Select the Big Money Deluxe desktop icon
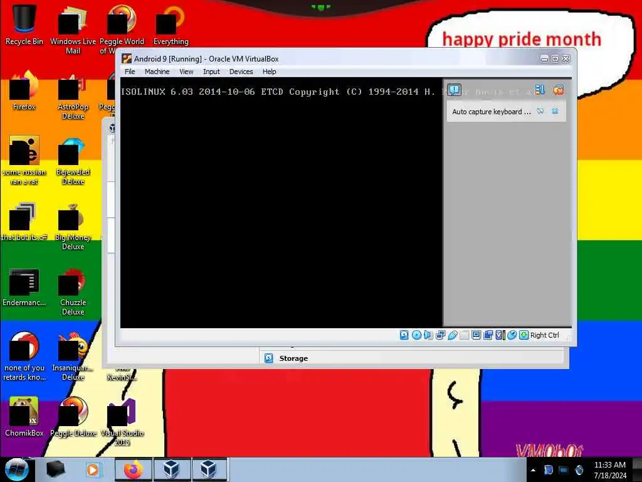Screen dimensions: 642x482 [73, 226]
